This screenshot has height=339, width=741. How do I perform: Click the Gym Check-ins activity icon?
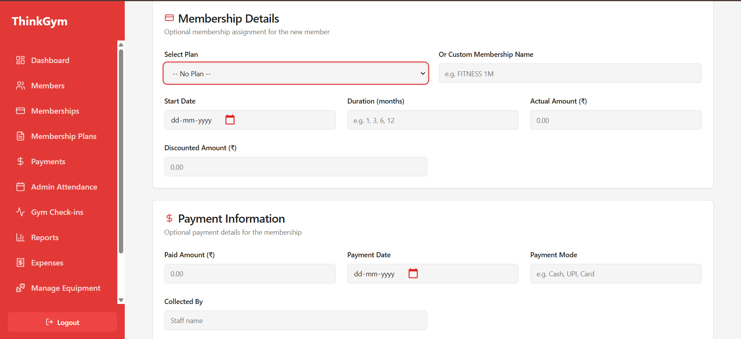tap(20, 212)
